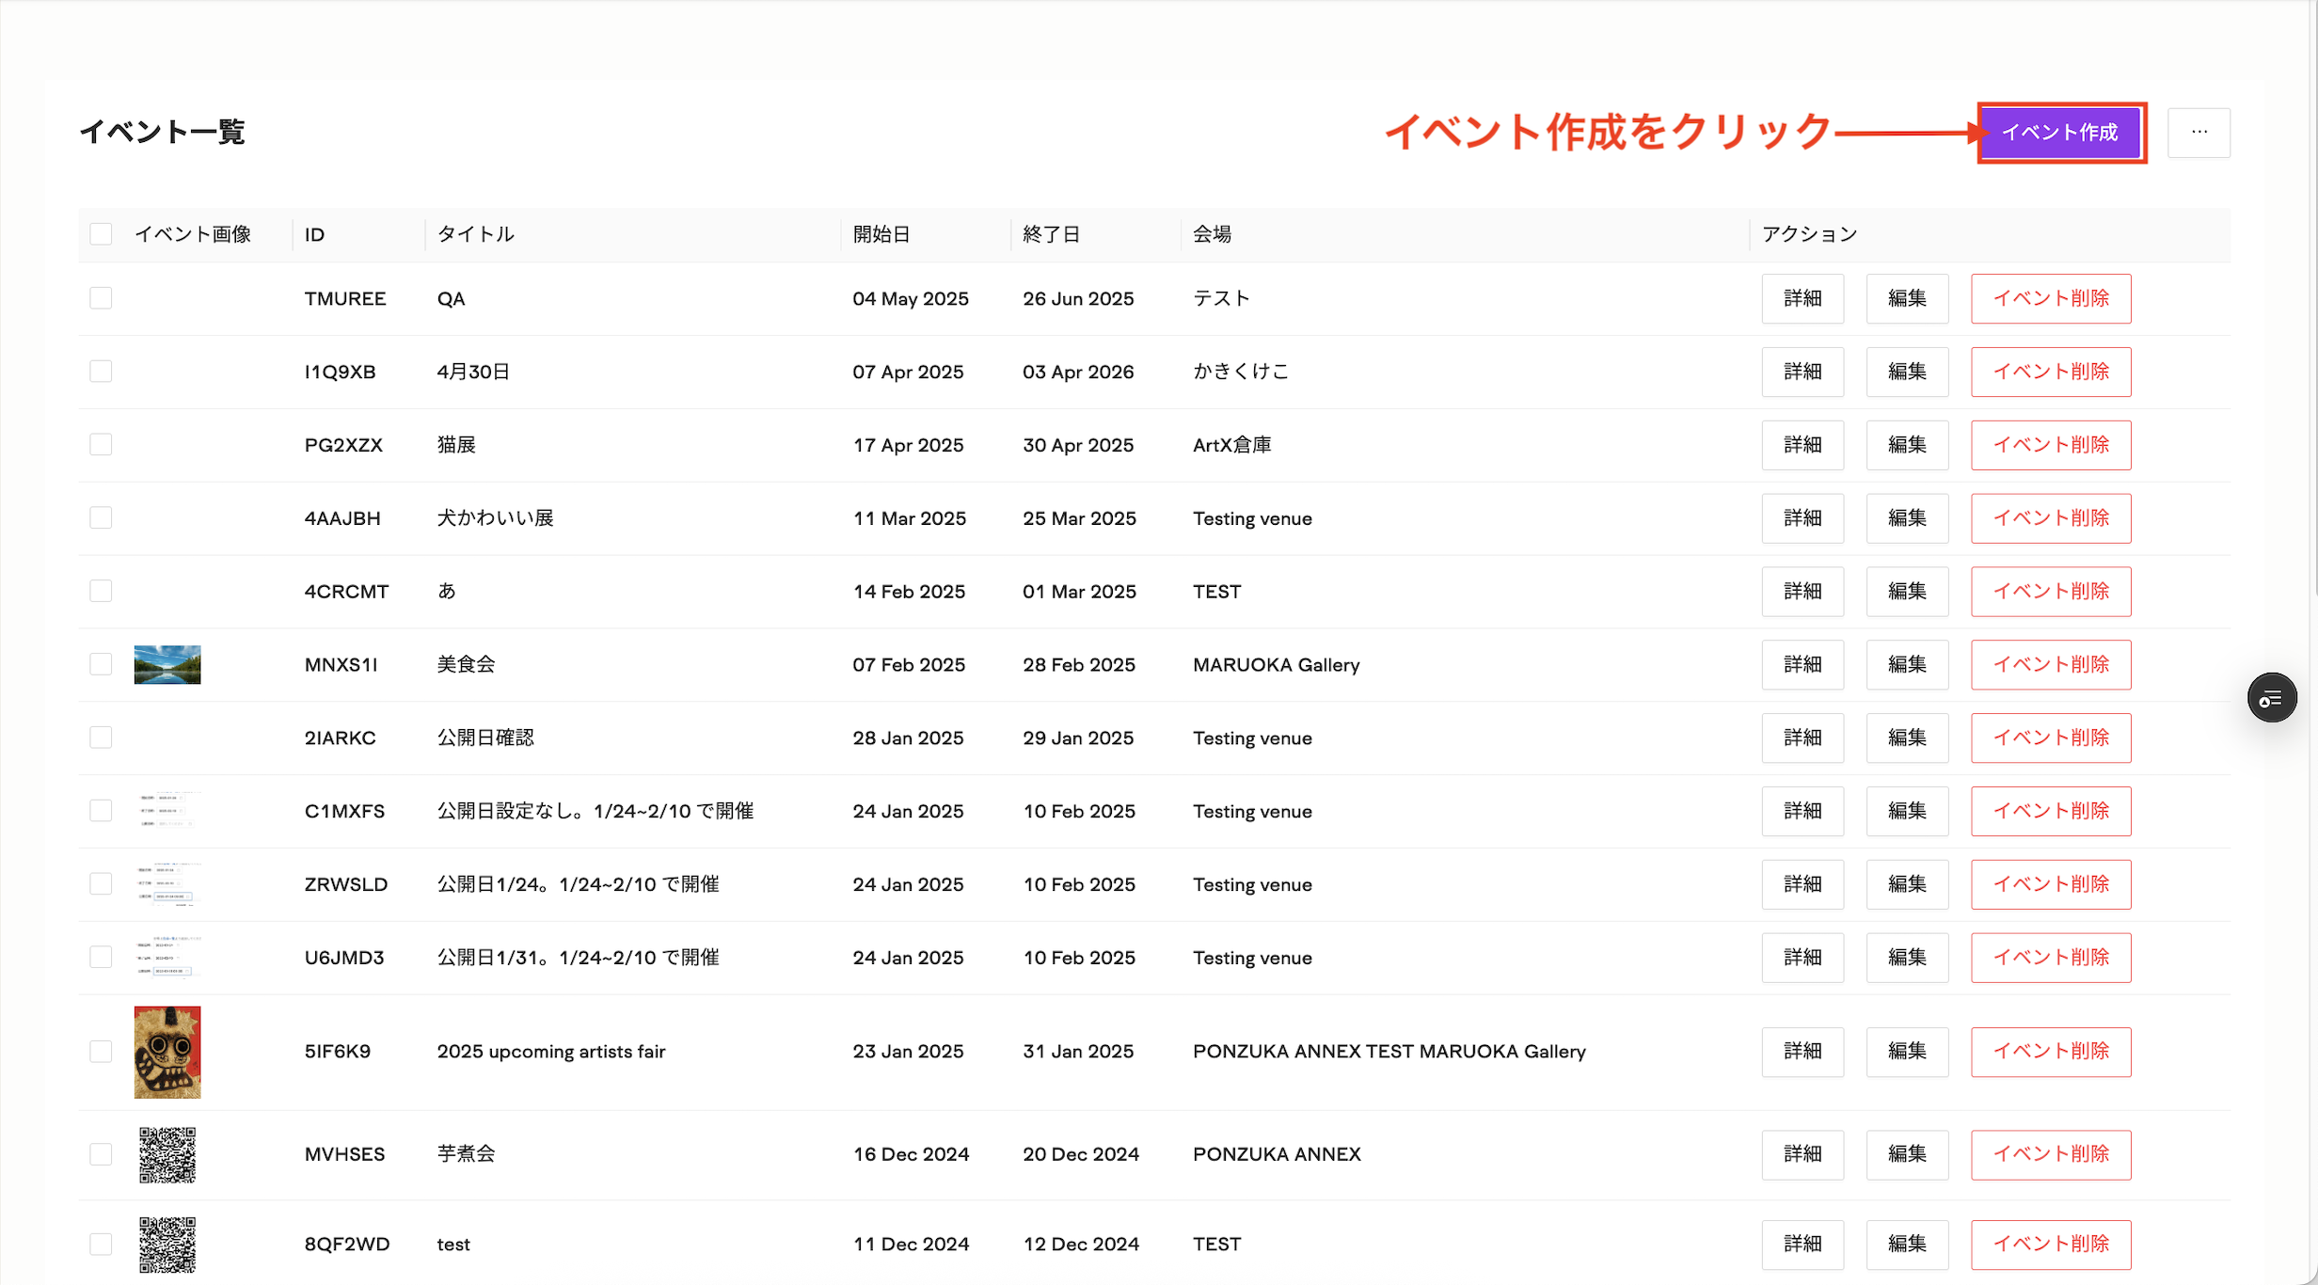The height and width of the screenshot is (1285, 2318).
Task: Check the checkbox for the 芋煮会 event
Action: pos(101,1154)
